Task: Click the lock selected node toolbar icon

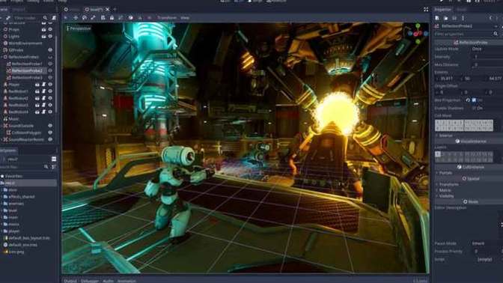Action: [x=112, y=18]
